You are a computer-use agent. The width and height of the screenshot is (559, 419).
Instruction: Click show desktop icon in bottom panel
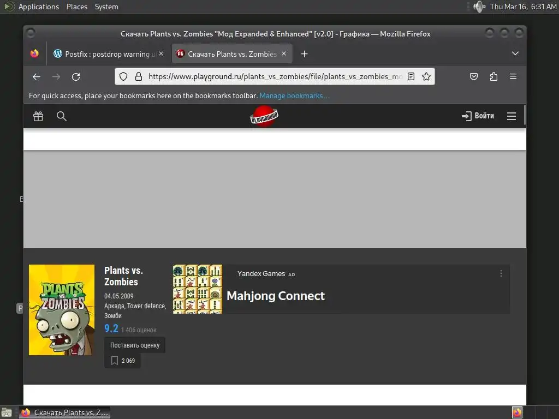(7, 412)
